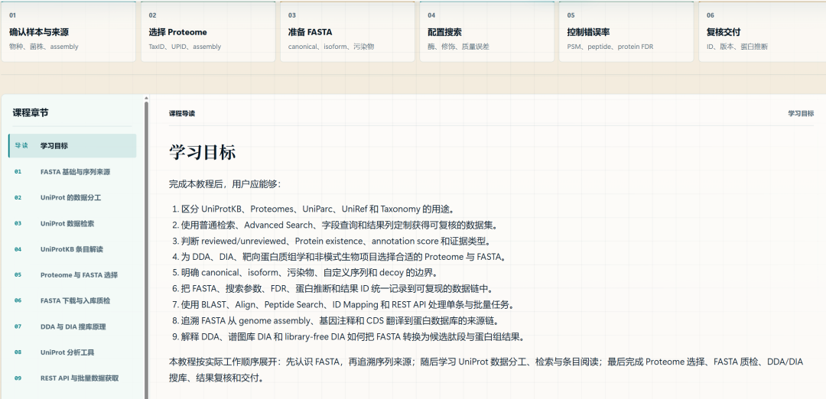Click subtitle ID、版本、蛋白推断 in card 06
The image size is (826, 399).
737,47
